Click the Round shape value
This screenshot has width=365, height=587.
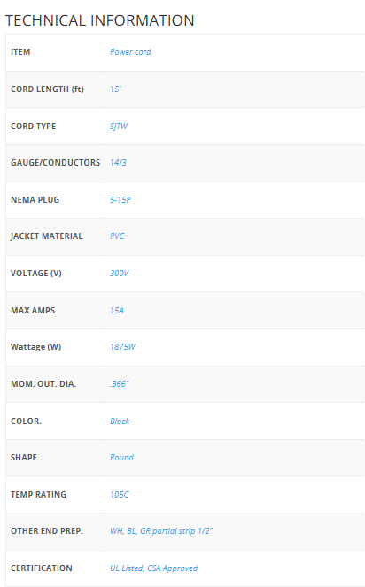(121, 458)
